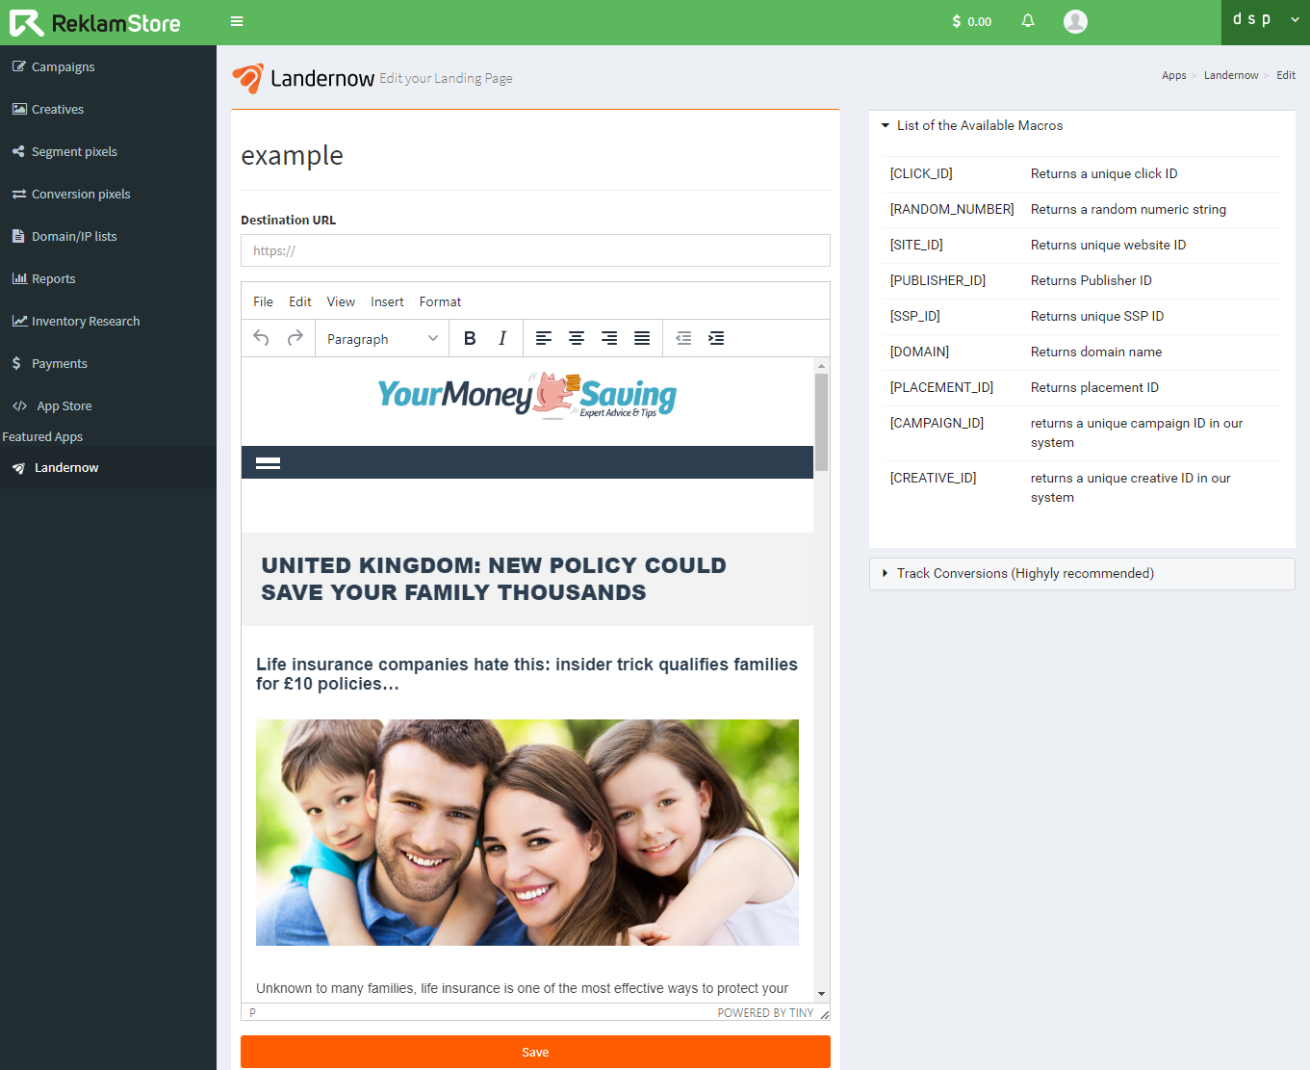Click the ReklamStore logo
This screenshot has height=1070, width=1310.
pyautogui.click(x=95, y=23)
